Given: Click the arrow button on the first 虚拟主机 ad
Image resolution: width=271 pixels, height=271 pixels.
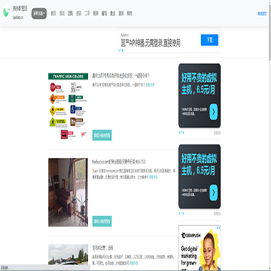Looking at the screenshot, I should pyautogui.click(x=214, y=111).
